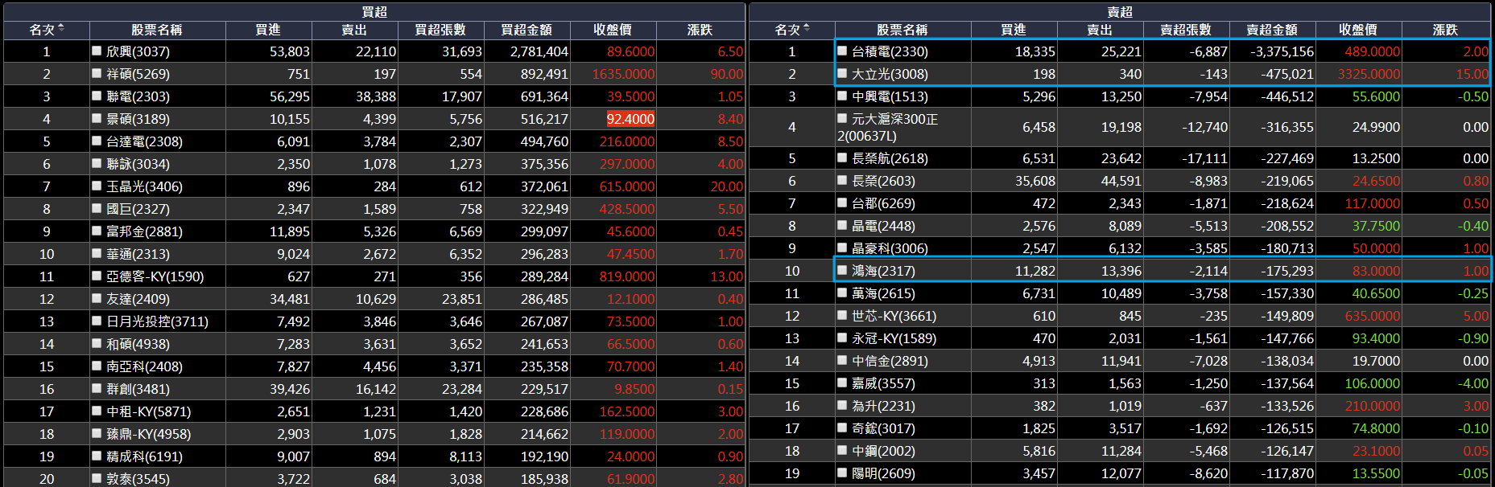
Task: Open stock 日月光投控(3711)
Action: click(158, 321)
